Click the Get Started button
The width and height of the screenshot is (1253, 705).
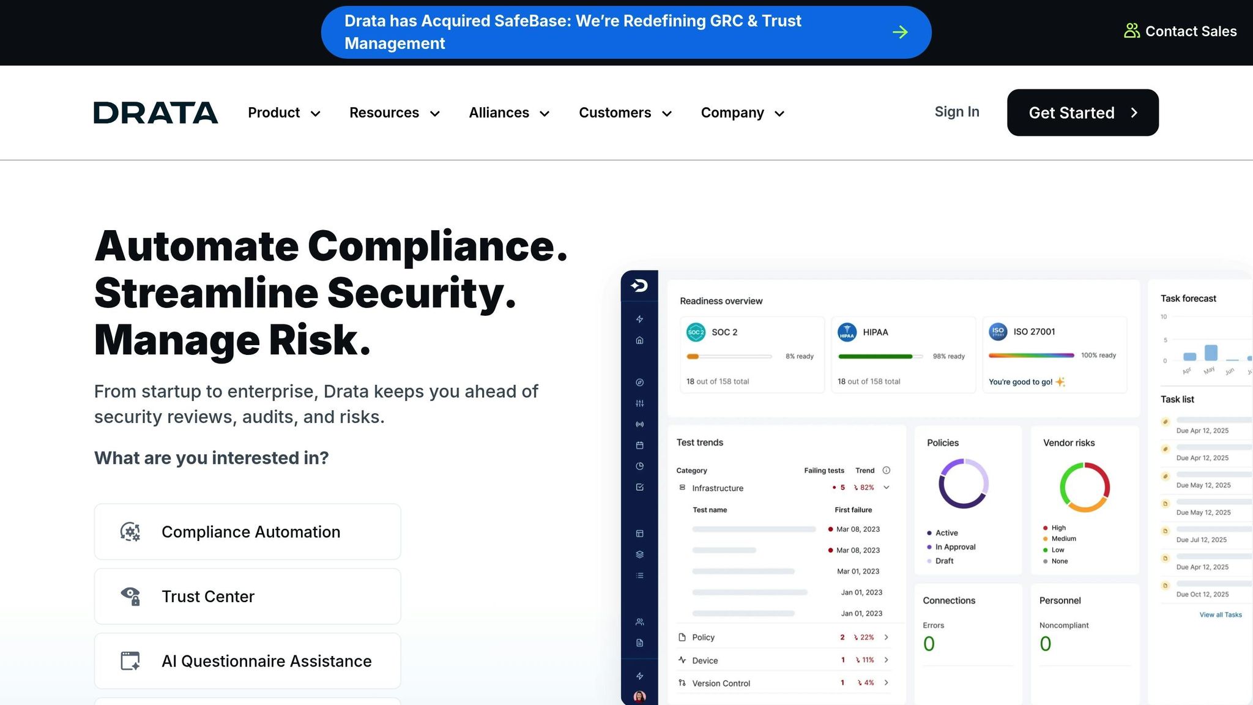pos(1082,113)
